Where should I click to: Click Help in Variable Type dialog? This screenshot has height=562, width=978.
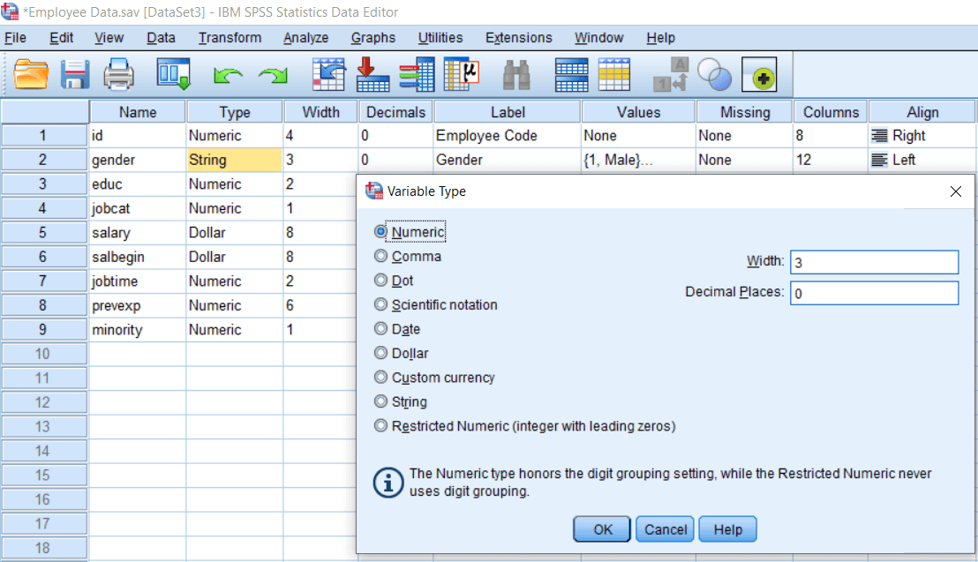point(728,529)
